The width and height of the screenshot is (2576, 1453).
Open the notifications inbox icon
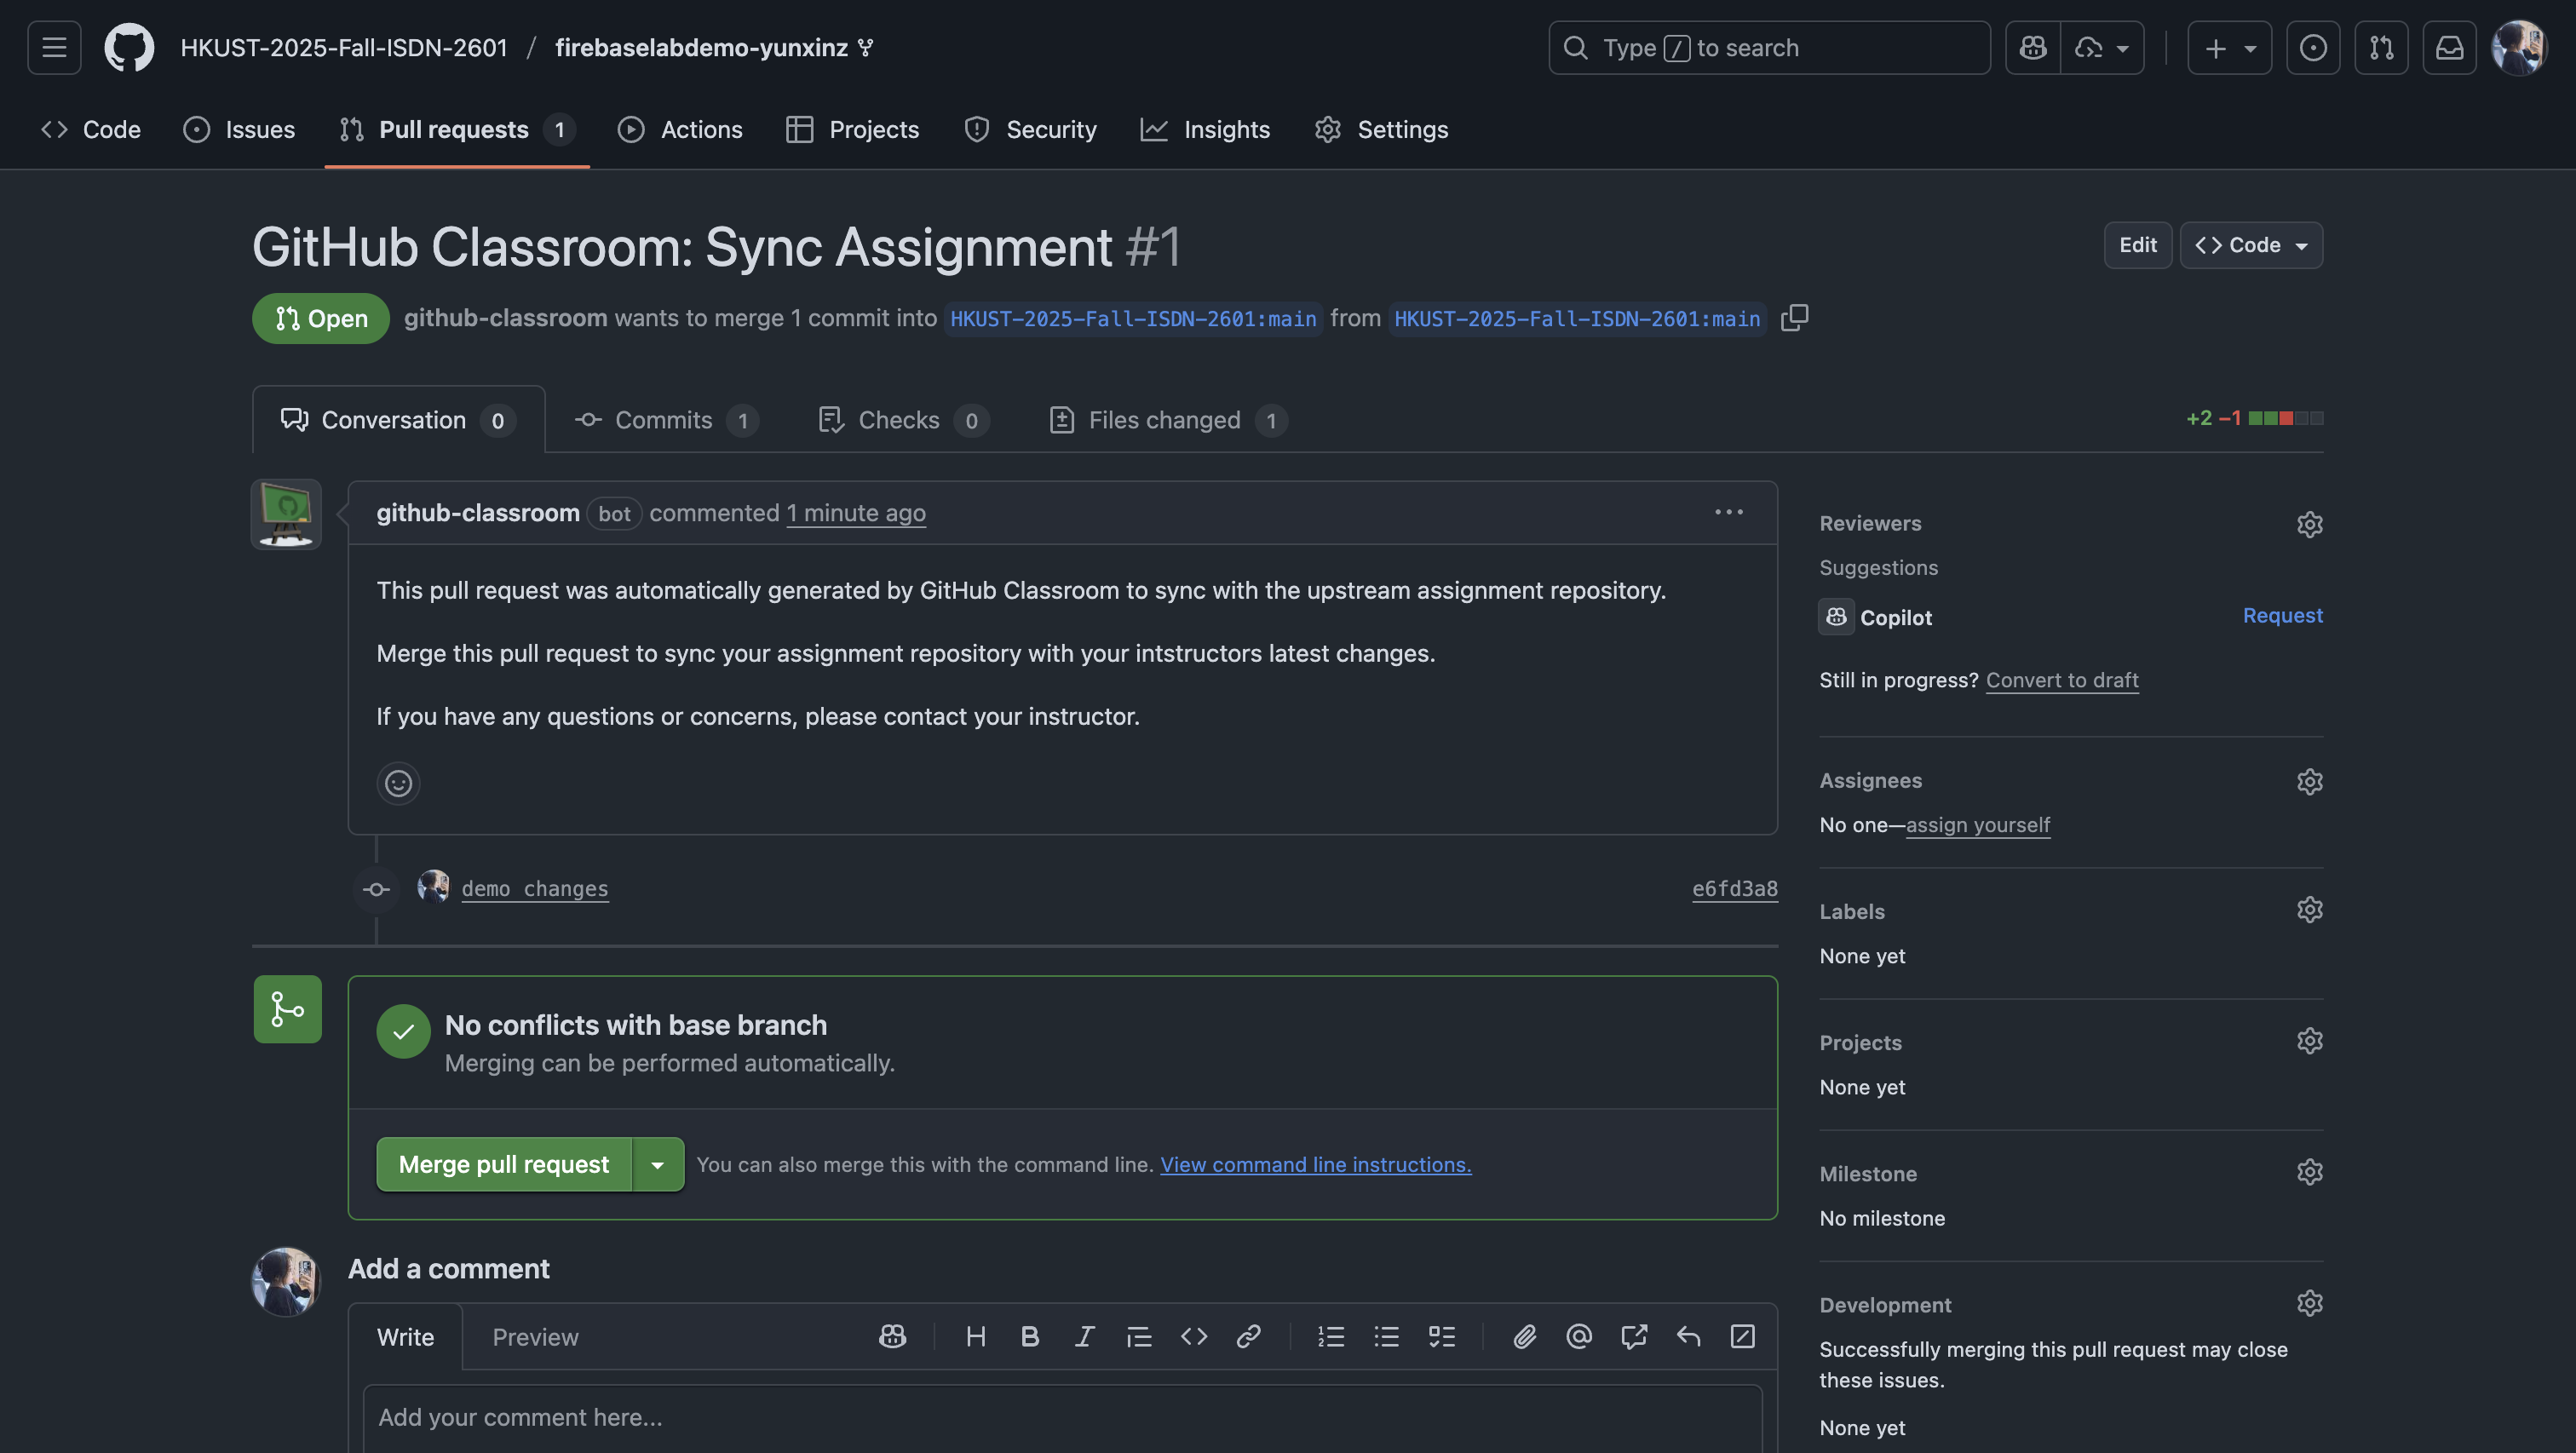2449,48
